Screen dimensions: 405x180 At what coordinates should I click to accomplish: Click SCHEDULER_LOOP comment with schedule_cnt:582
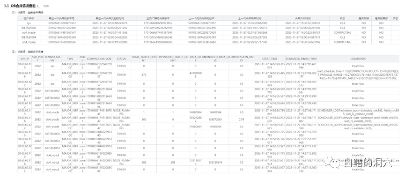[358, 112]
